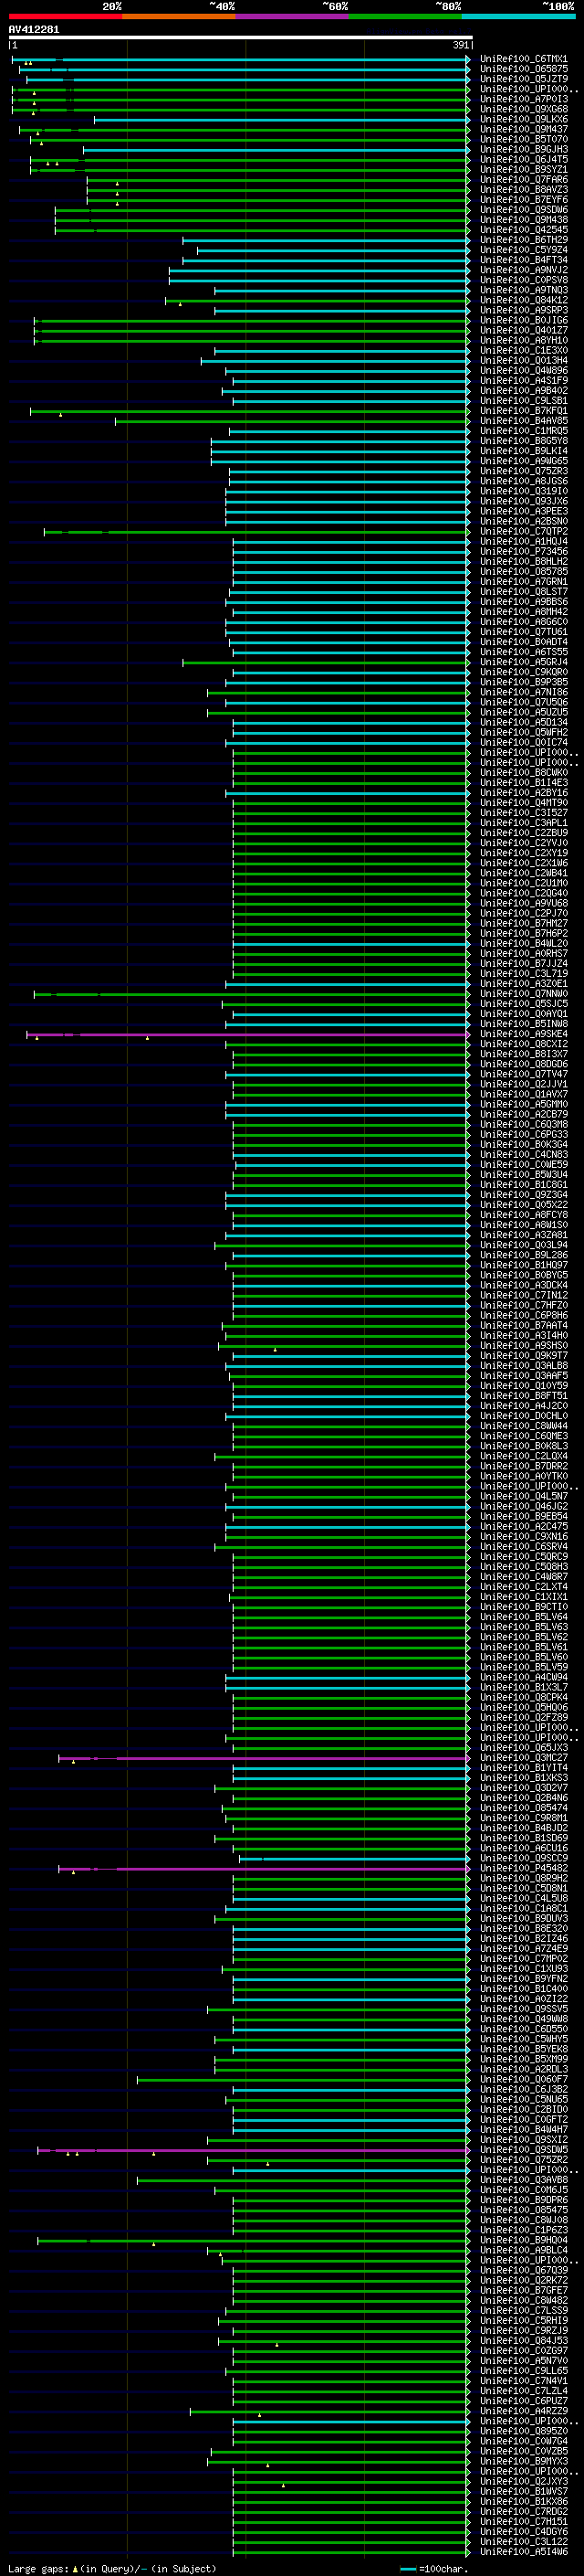
Task: Select hit UniRef100_A9SKE4
Action: (x=524, y=1034)
